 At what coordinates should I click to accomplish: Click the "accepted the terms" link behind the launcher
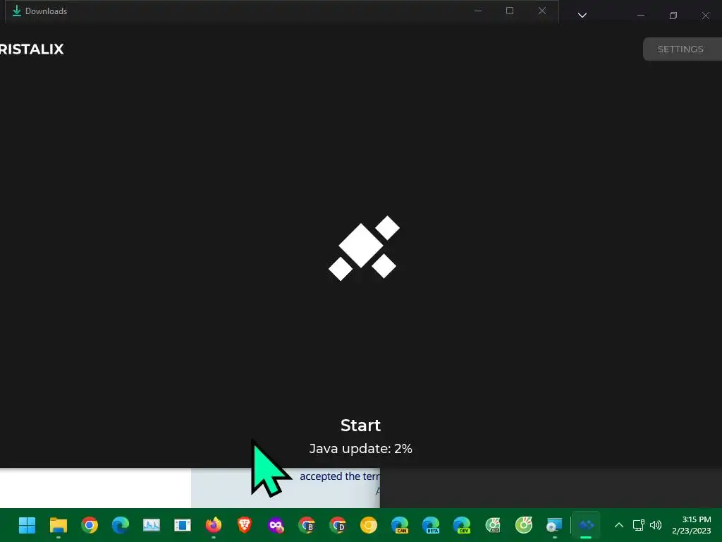click(x=340, y=476)
